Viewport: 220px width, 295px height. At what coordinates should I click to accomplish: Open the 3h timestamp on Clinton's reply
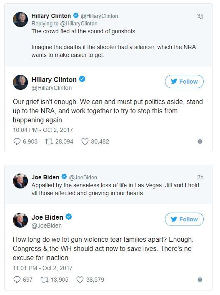tap(200, 16)
